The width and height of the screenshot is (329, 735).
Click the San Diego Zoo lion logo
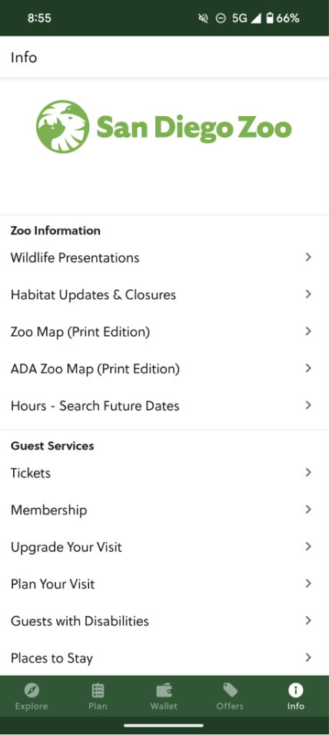pyautogui.click(x=62, y=127)
